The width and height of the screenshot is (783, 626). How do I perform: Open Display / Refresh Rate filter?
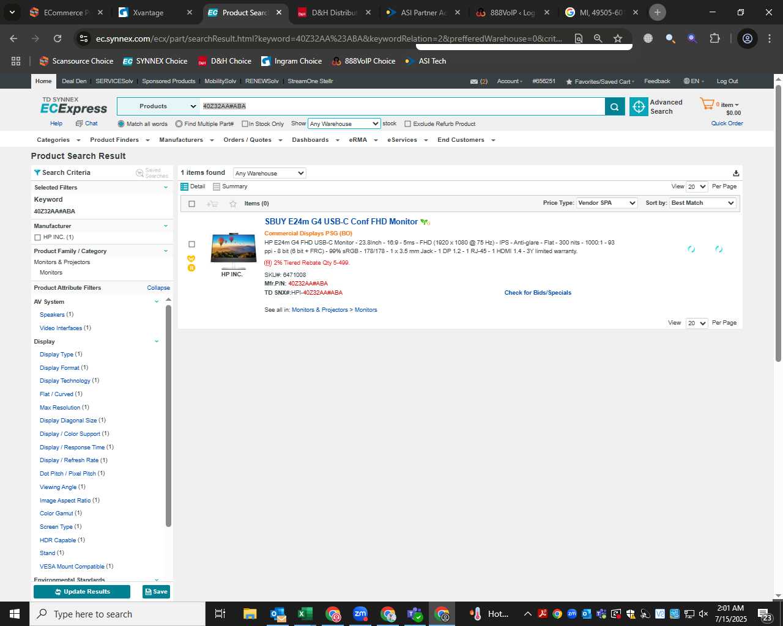(69, 460)
